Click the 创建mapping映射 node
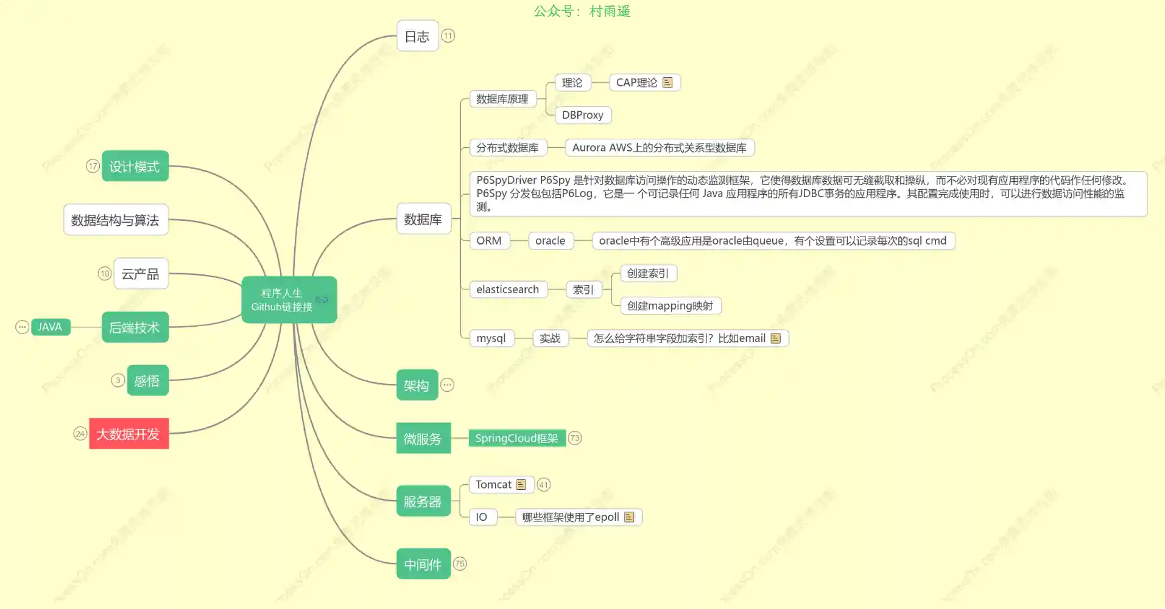 pos(670,306)
